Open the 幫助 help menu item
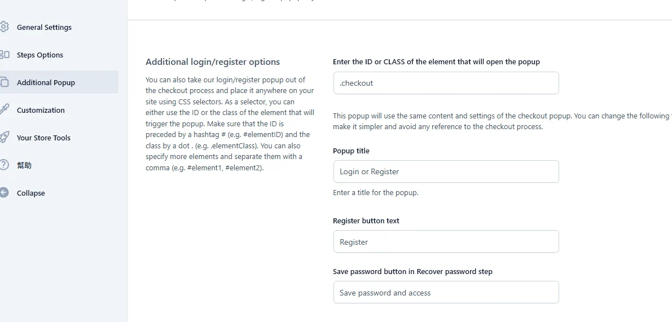Screen dimensions: 672x322 pos(24,165)
